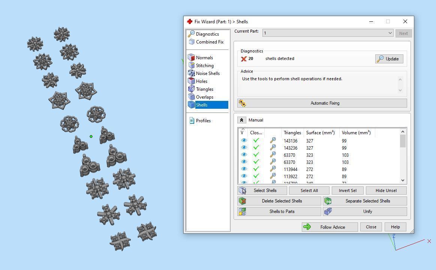Viewport: 436px width, 270px height.
Task: Minimize the Fix Wizard window
Action: (371, 22)
